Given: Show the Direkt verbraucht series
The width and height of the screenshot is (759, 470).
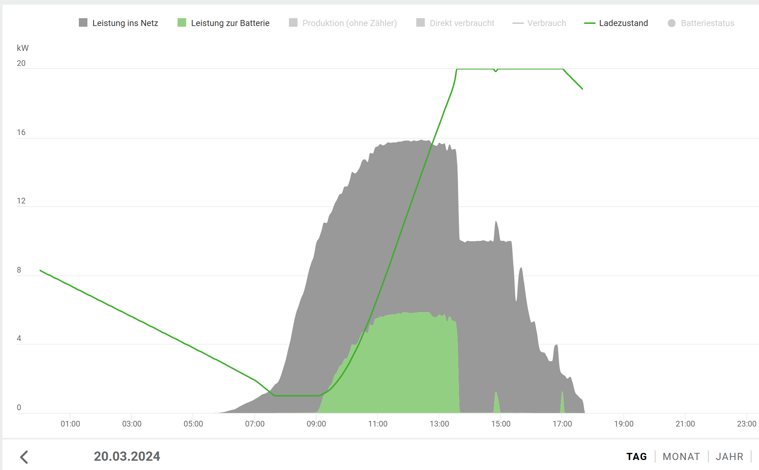Looking at the screenshot, I should coord(462,23).
